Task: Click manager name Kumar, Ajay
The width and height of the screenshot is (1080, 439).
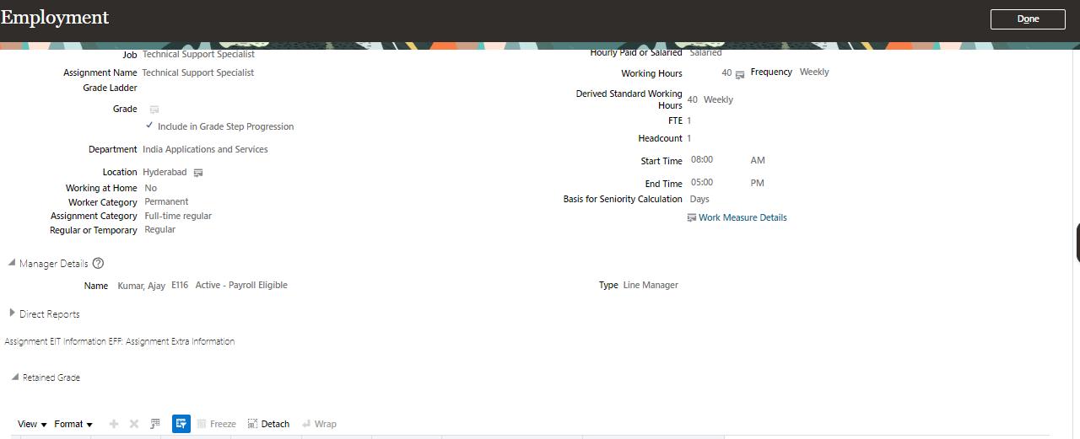Action: coord(141,286)
